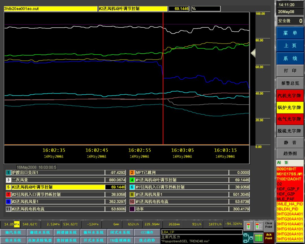Image resolution: width=305 pixels, height=244 pixels.
Task: Go to previous page with 上页
Action: click(x=290, y=45)
